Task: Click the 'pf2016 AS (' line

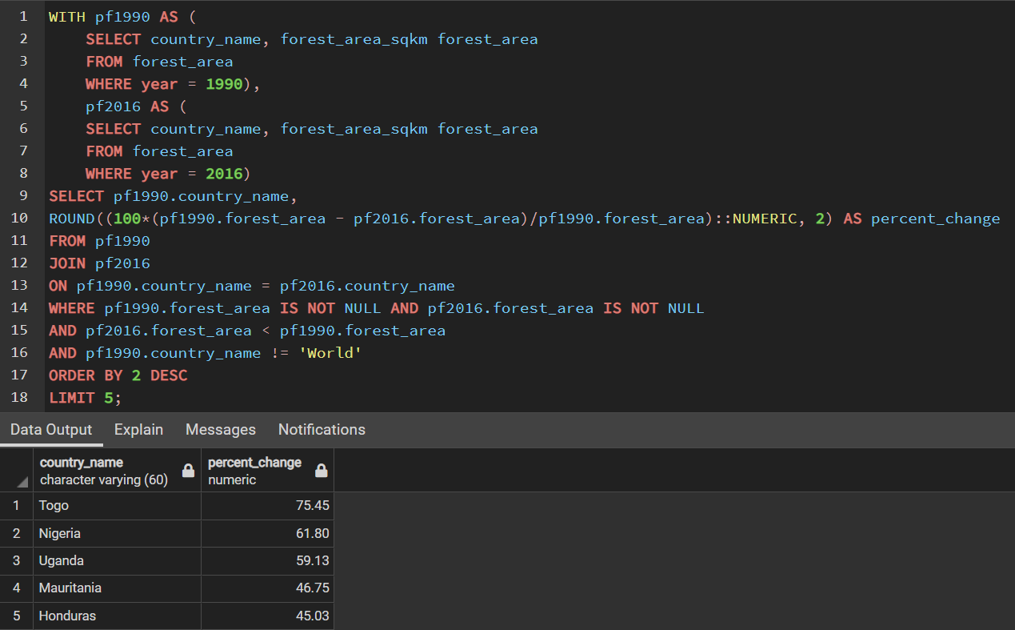Action: tap(136, 106)
